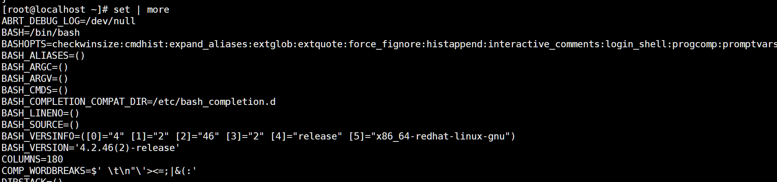777x182 pixels.
Task: Click the BASH_ARGV=() line
Action: [35, 79]
